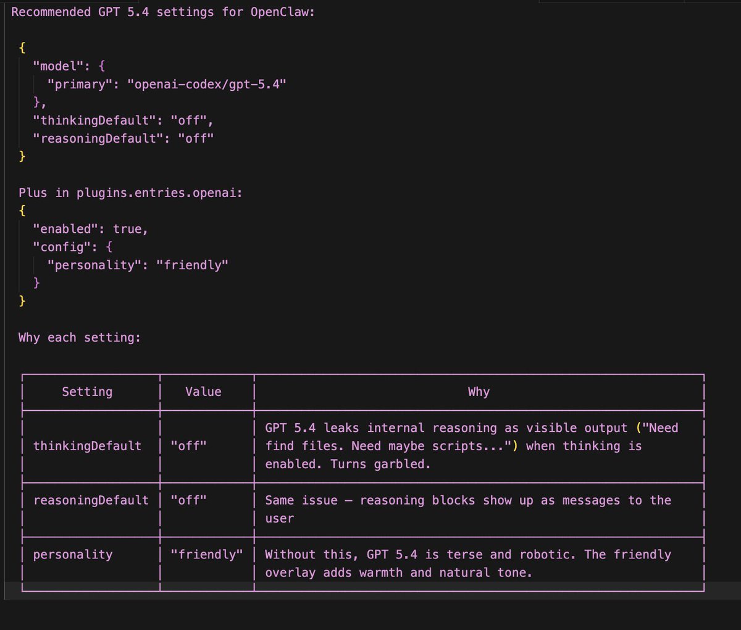Click the "Value" table column header
The width and height of the screenshot is (741, 630).
pos(203,392)
